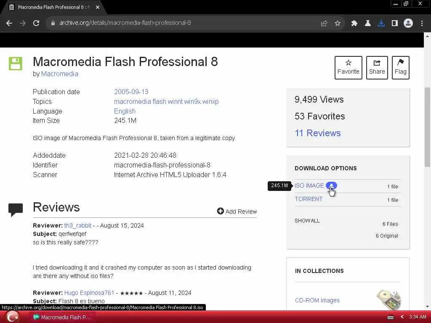Viewport: 431px width, 323px height.
Task: Toggle the side panel icon
Action: coord(394,24)
